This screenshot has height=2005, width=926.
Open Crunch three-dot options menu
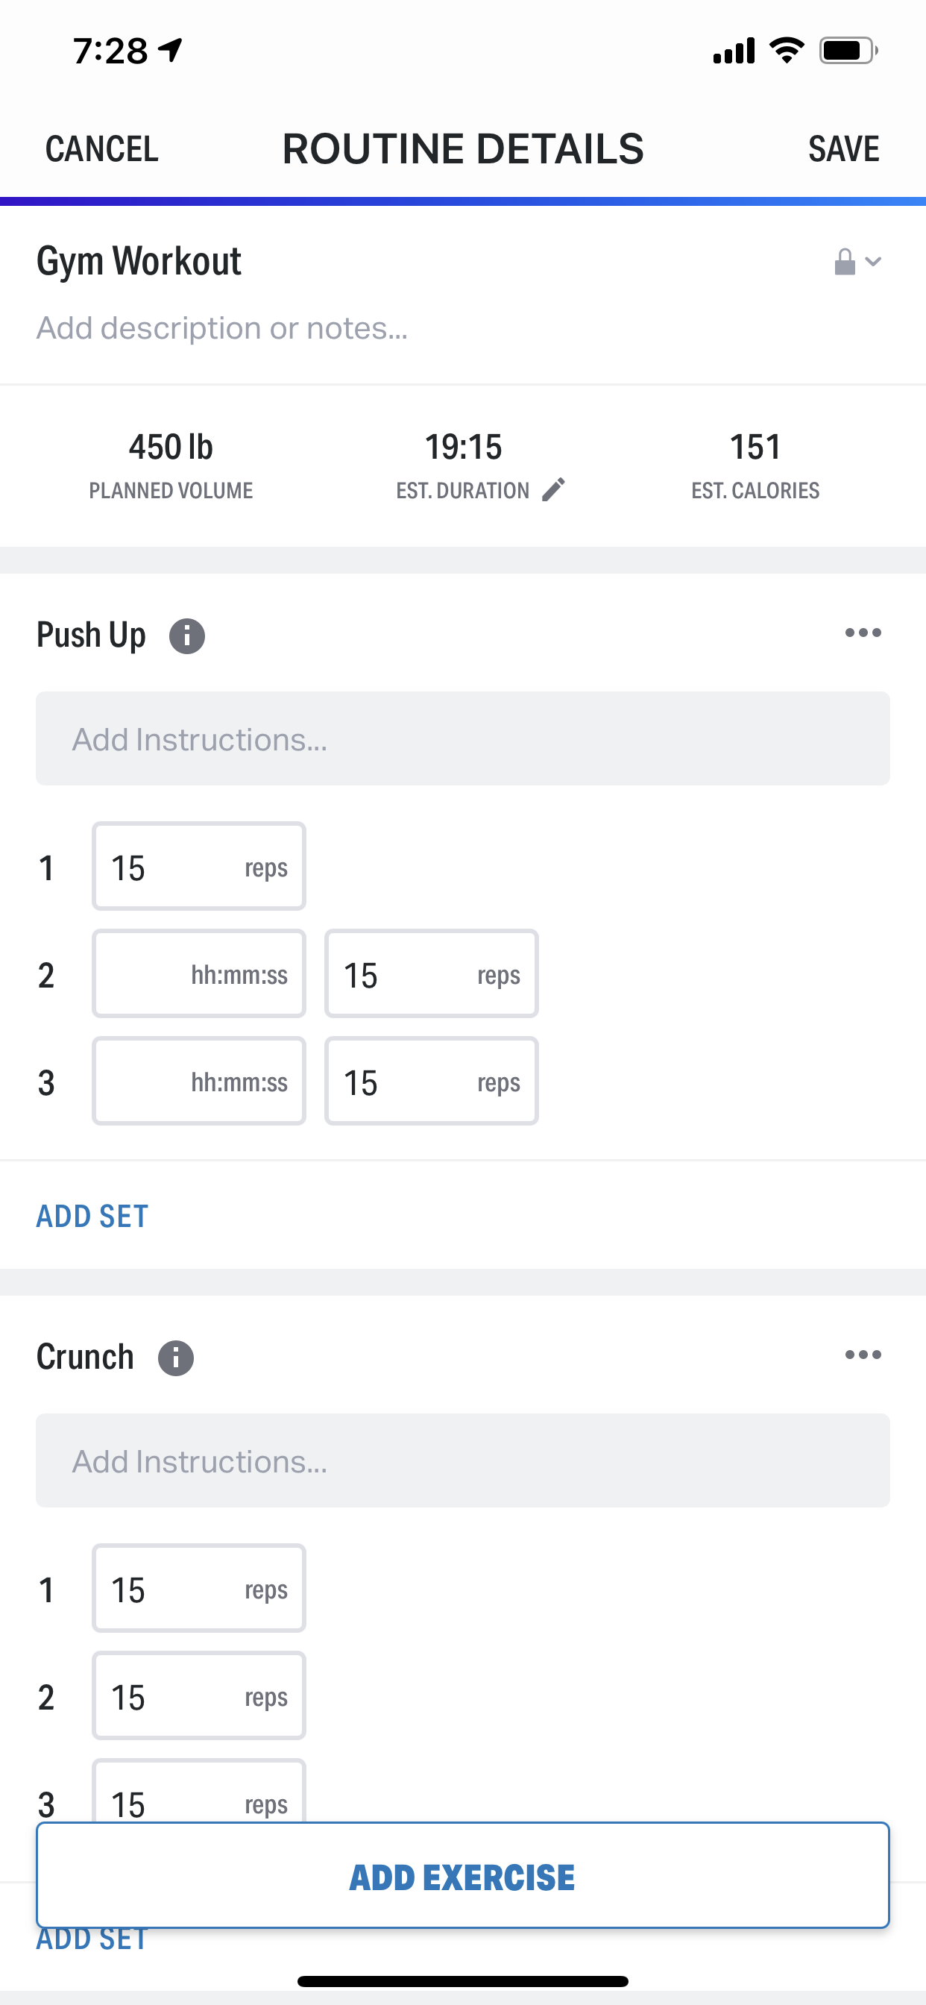point(862,1355)
